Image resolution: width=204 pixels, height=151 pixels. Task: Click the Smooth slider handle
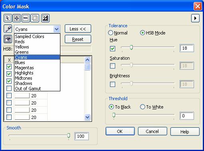(x=68, y=135)
